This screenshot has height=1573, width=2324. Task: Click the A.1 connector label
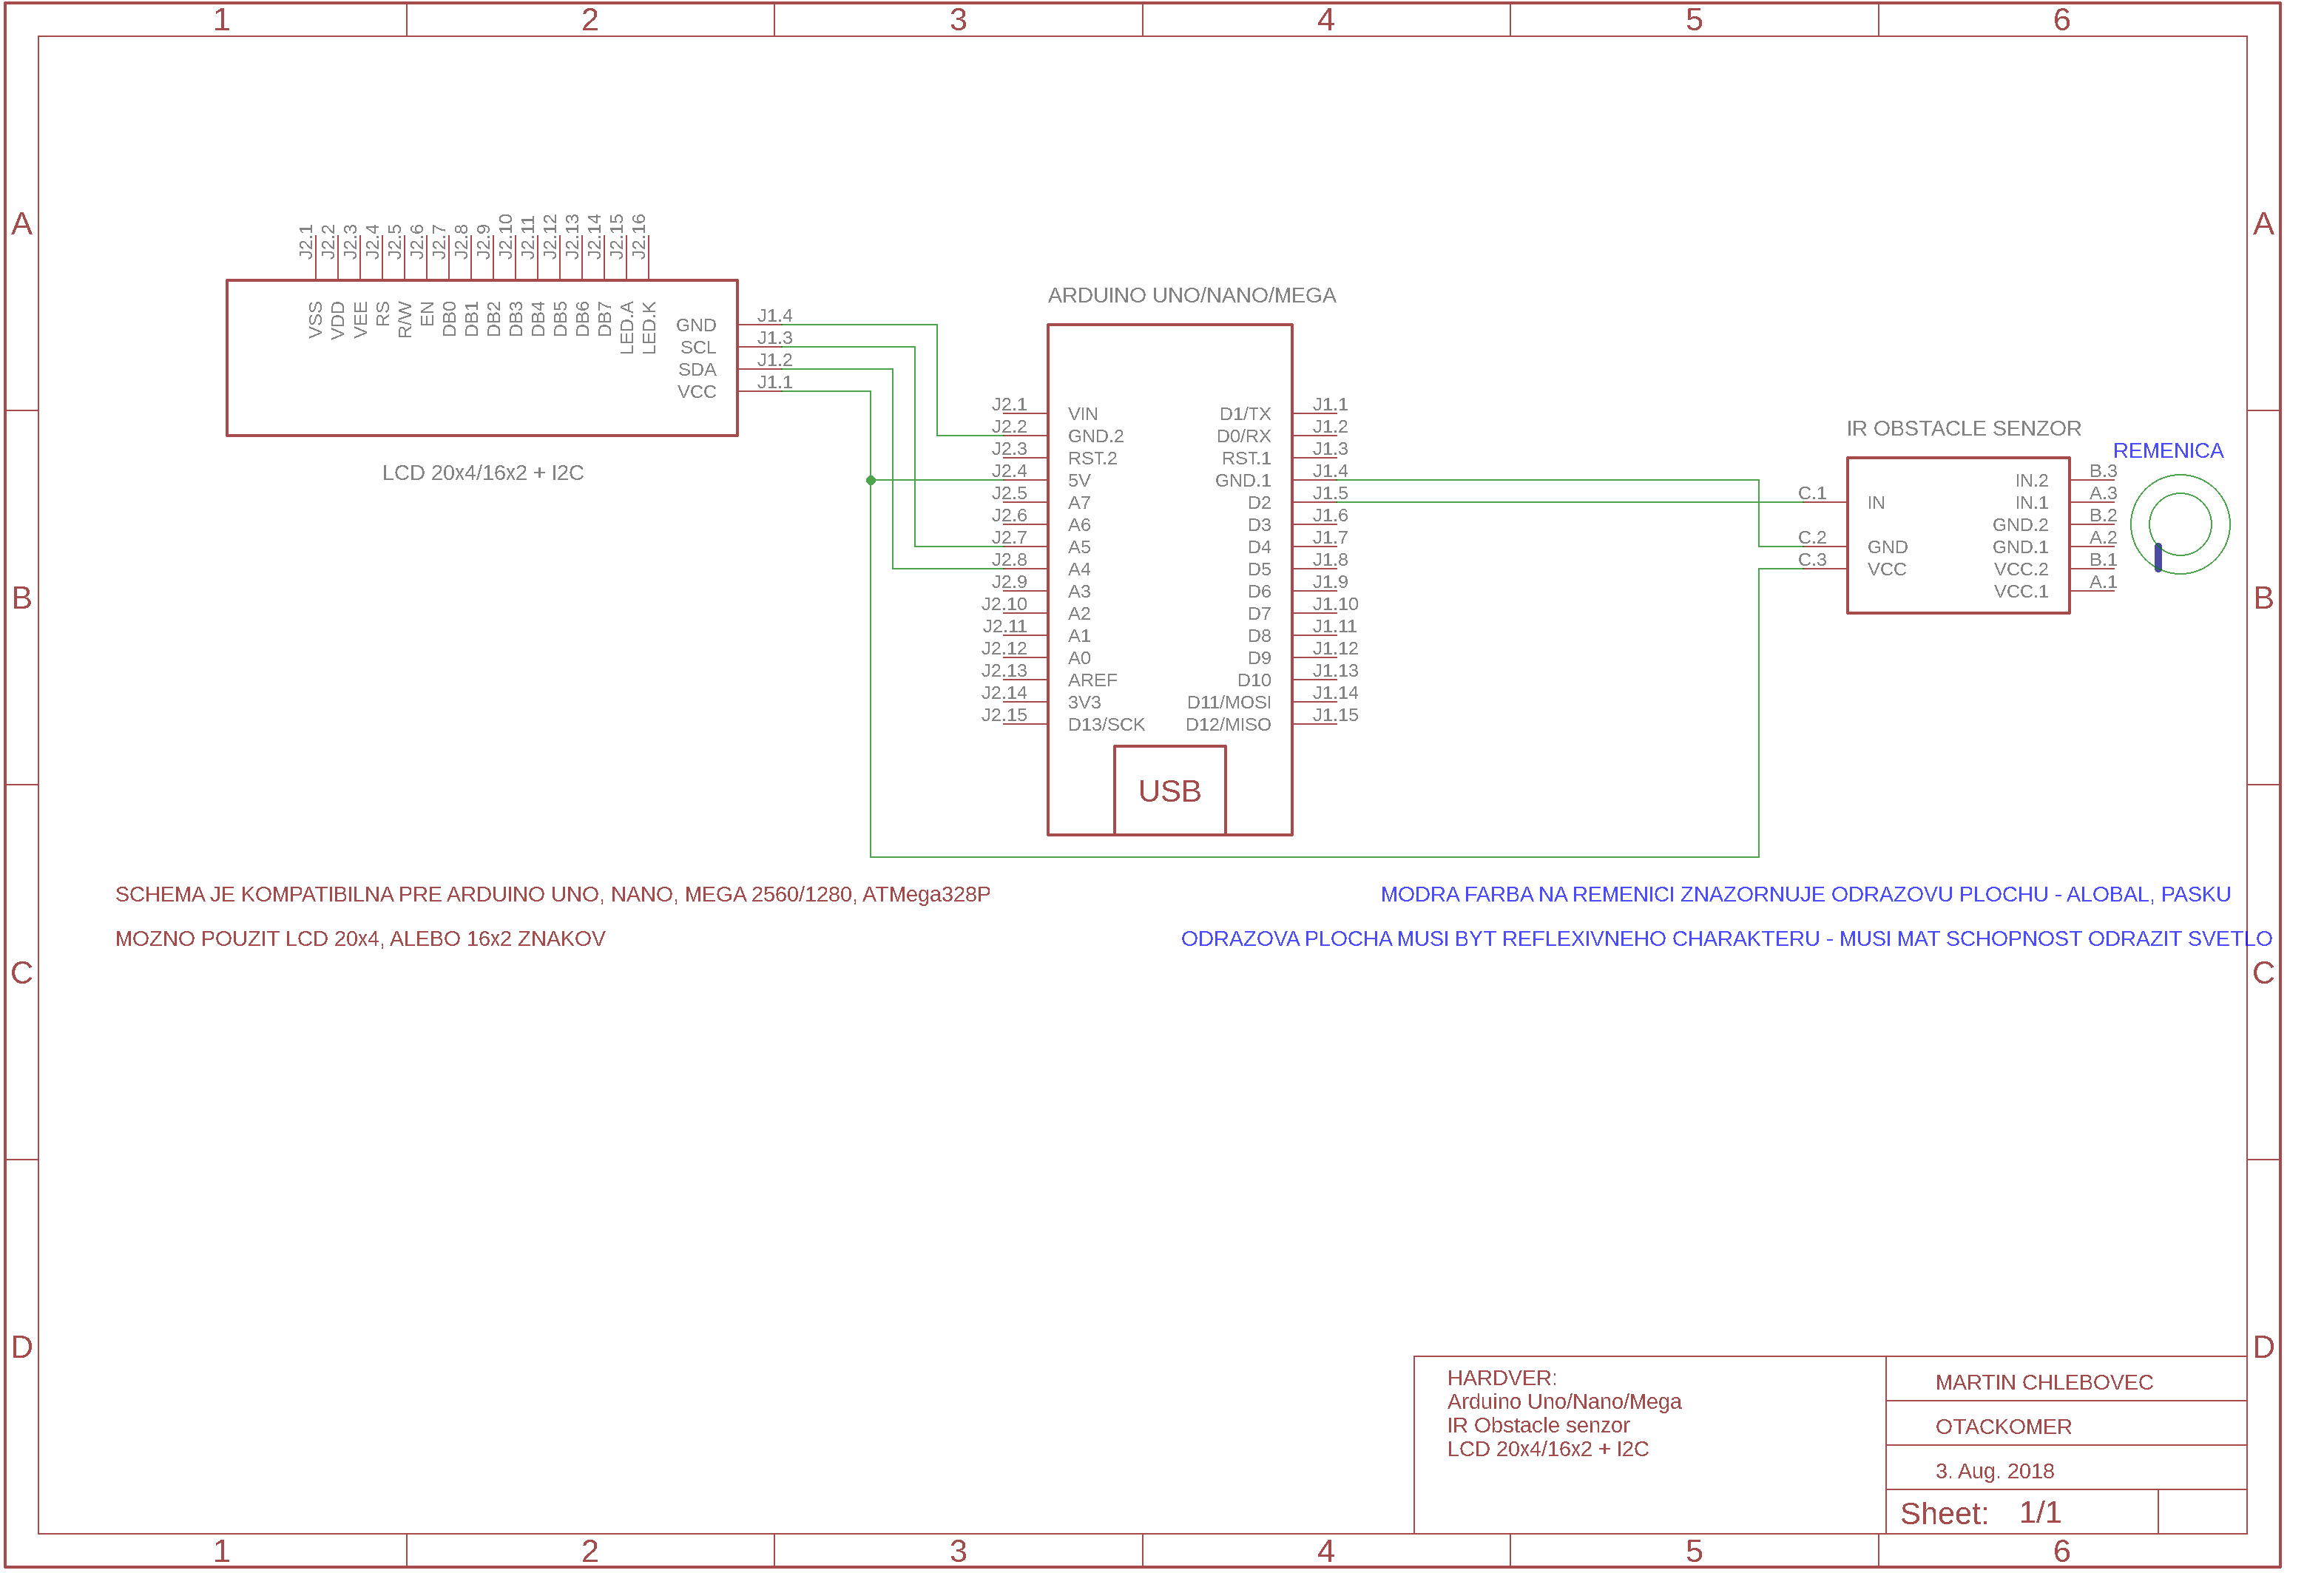click(x=2102, y=581)
